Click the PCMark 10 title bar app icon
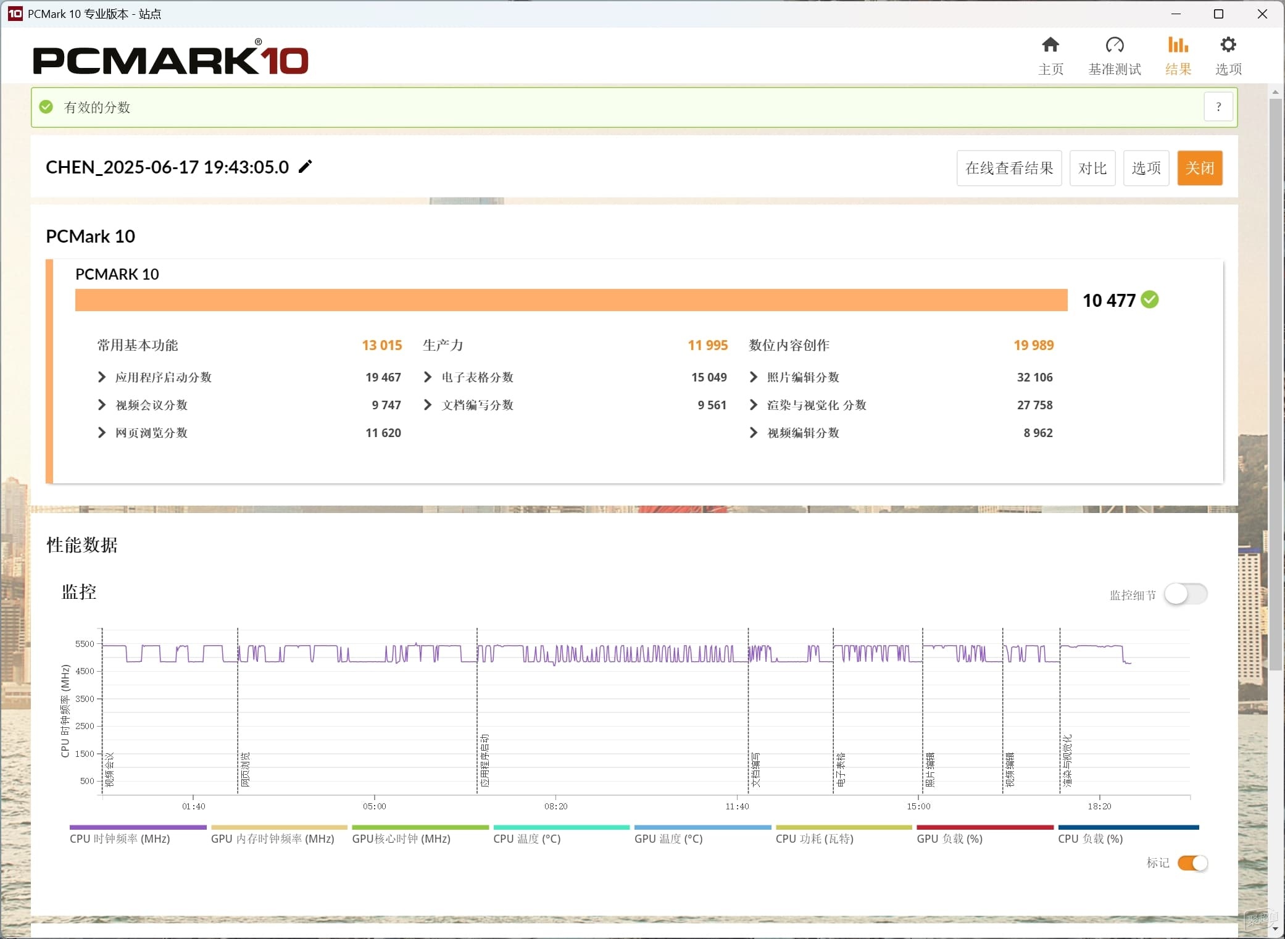 coord(15,14)
